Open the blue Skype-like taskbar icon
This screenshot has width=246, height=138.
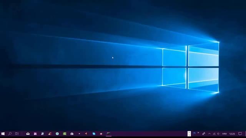tap(94, 134)
